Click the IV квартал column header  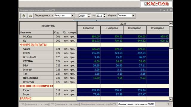[158, 28]
